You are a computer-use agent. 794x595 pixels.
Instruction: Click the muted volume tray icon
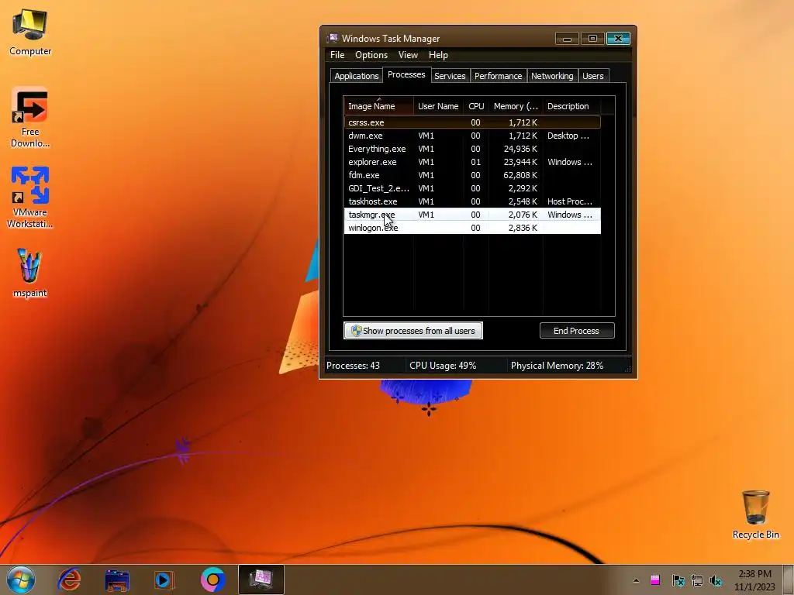click(716, 580)
